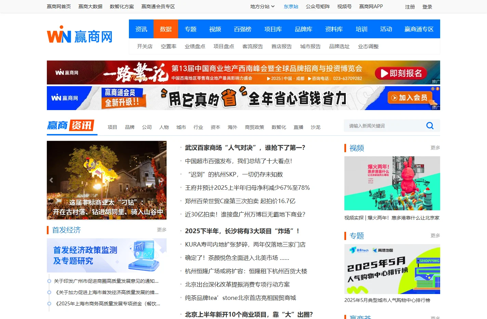Viewport: 487px width, 319px height.
Task: Go to 东京站 link
Action: (291, 6)
